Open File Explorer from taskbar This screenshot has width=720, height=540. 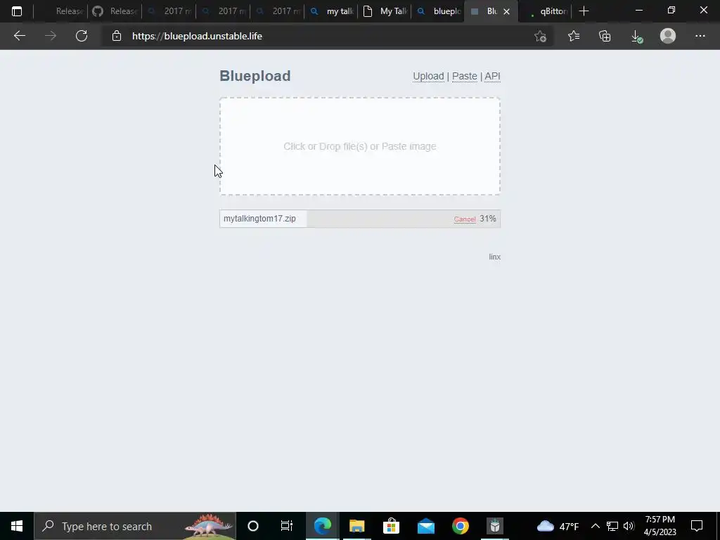[x=356, y=526]
